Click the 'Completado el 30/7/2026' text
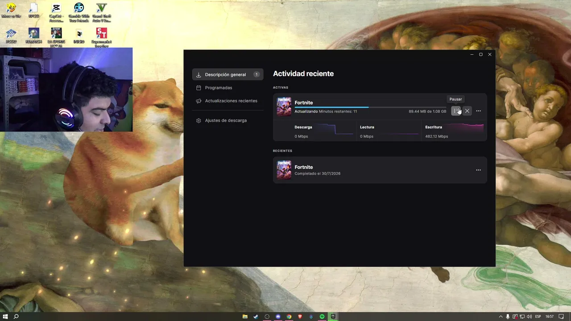 [317, 173]
